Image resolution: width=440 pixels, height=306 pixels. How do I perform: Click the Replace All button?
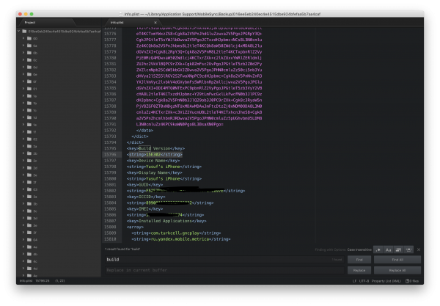tap(397, 270)
